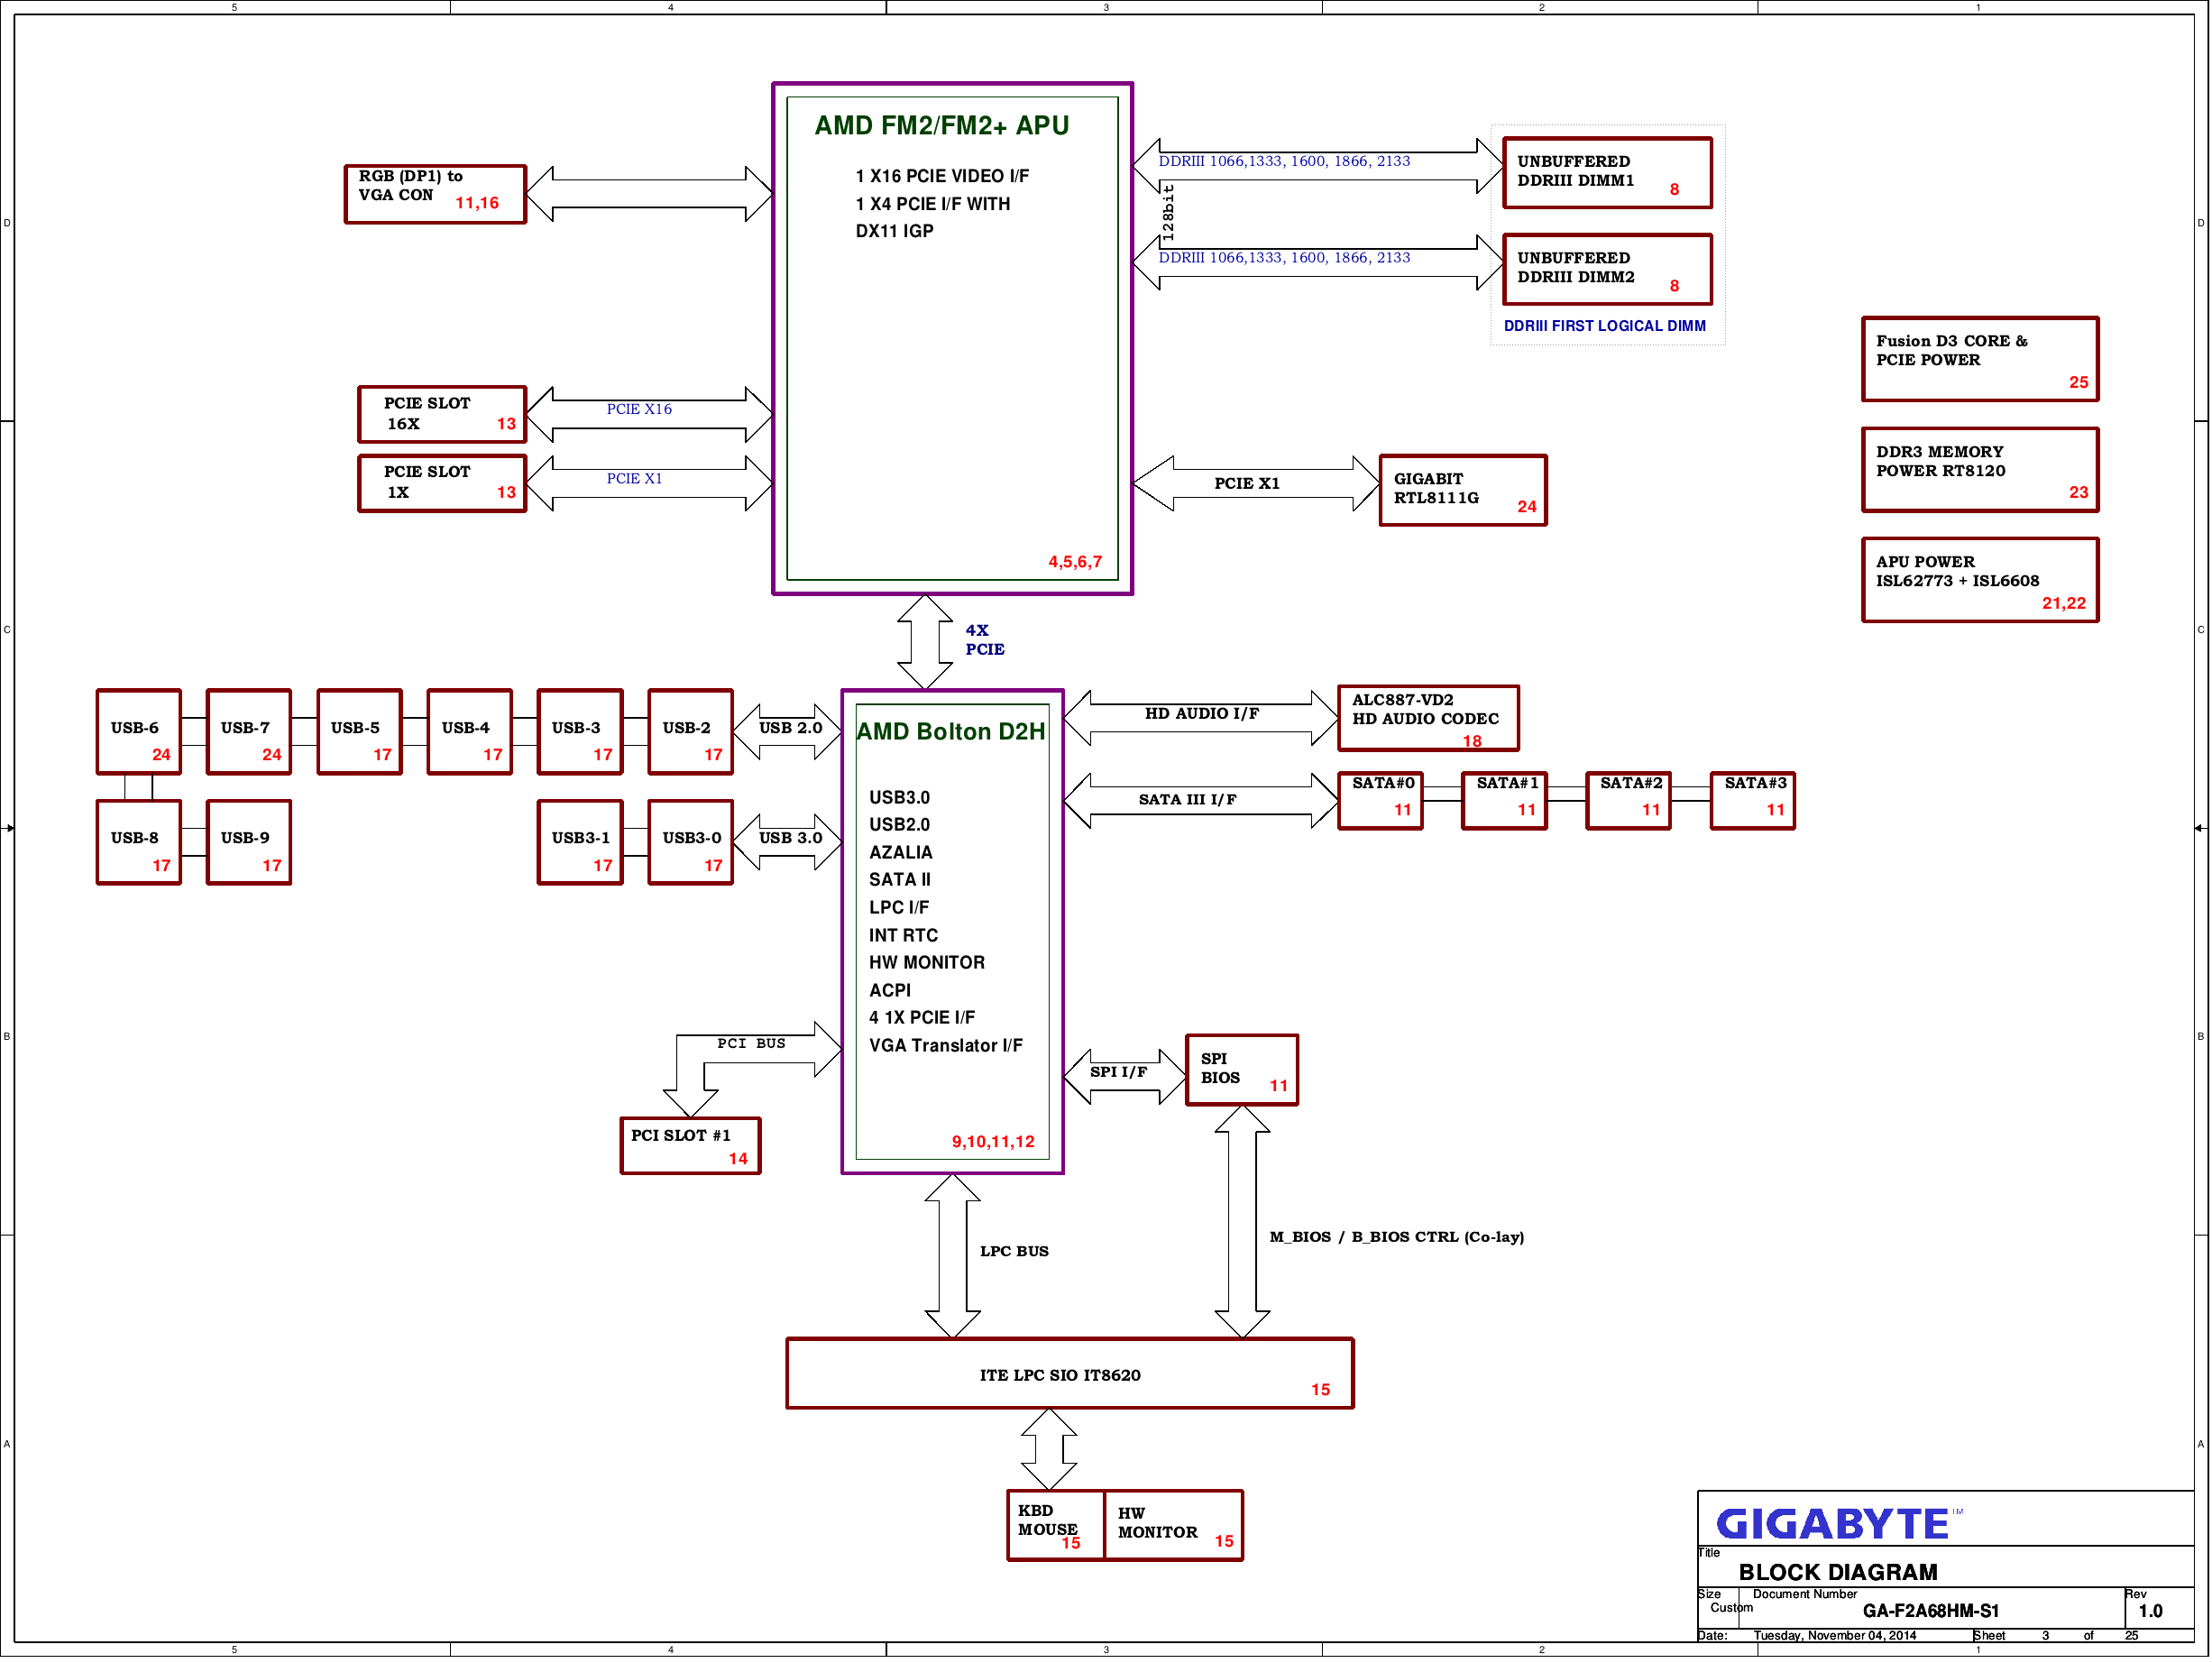
Task: Click the 4X PCIE link label
Action: 985,642
